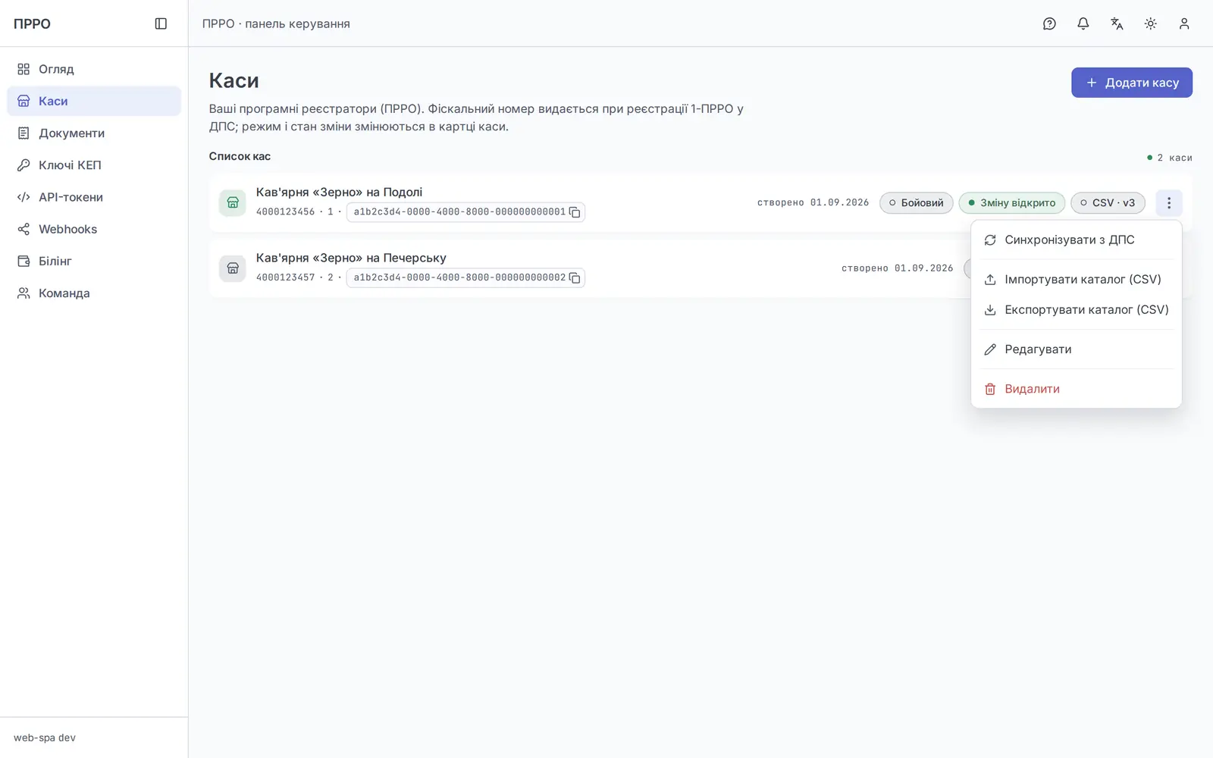Click Бойовий mode badge

click(x=916, y=202)
